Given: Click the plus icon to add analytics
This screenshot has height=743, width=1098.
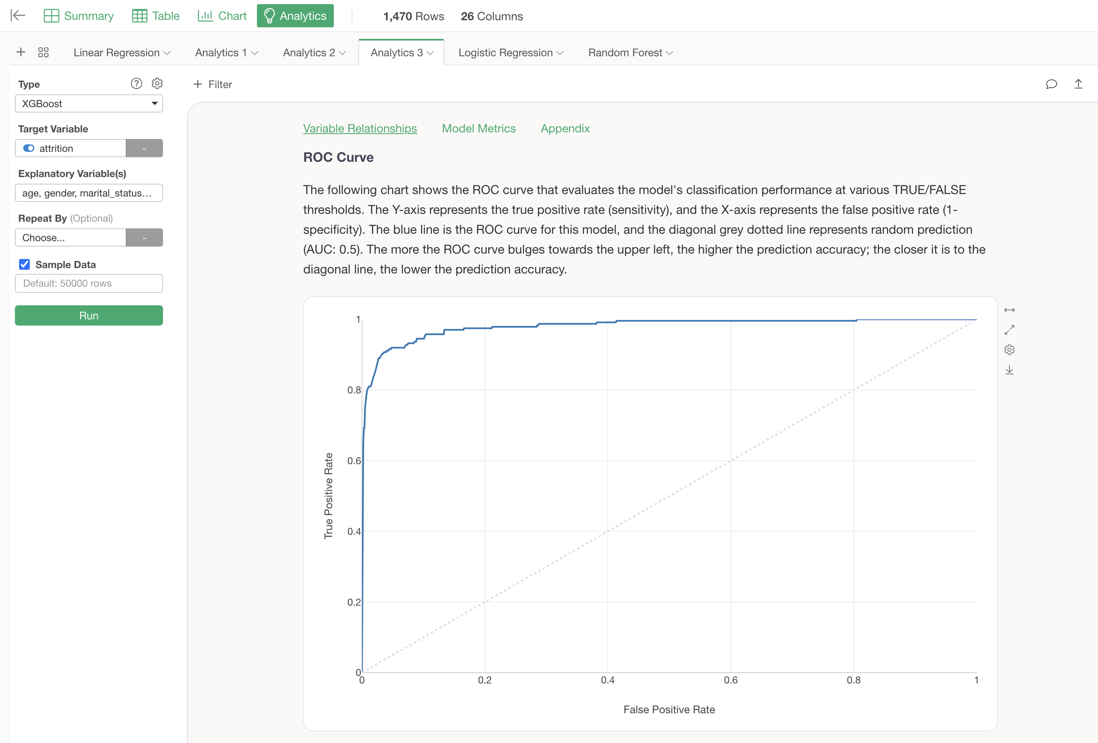Looking at the screenshot, I should click(21, 52).
